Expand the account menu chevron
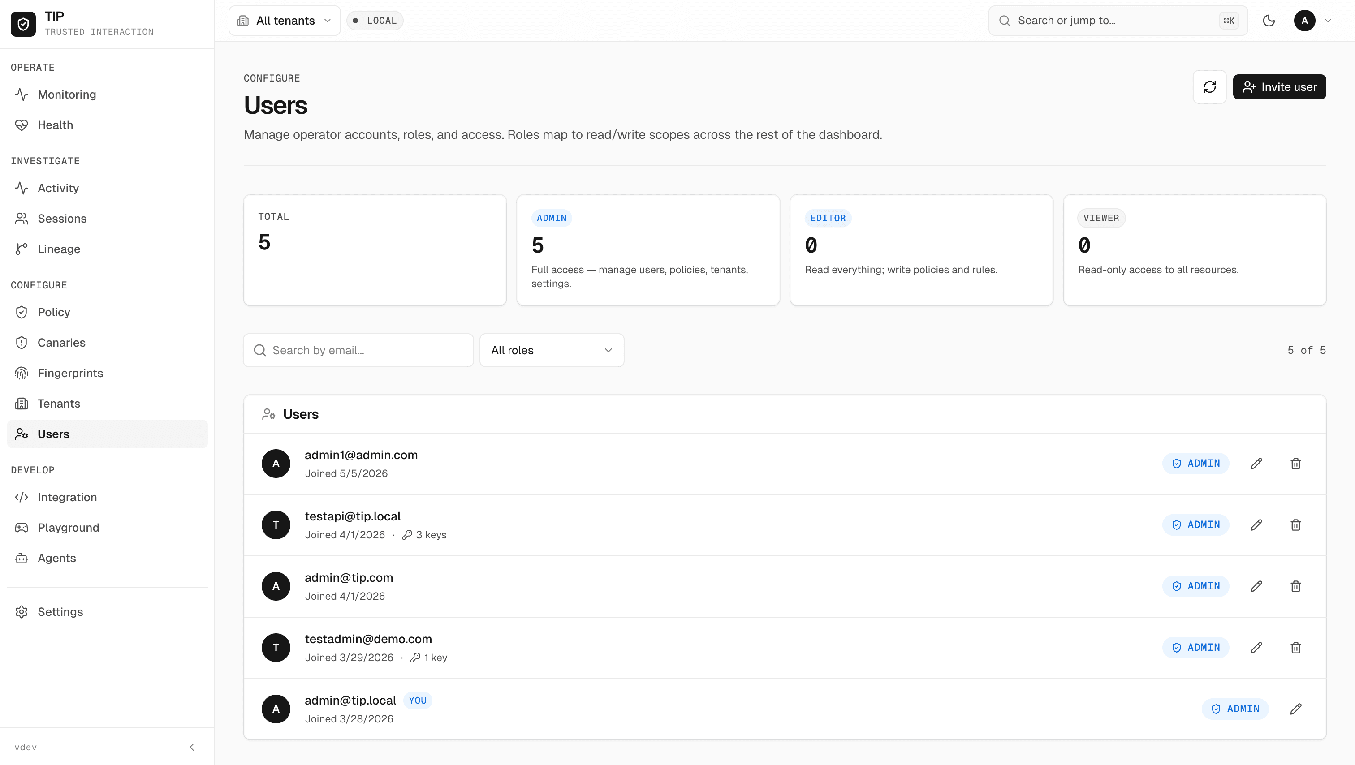This screenshot has width=1355, height=765. [1328, 21]
